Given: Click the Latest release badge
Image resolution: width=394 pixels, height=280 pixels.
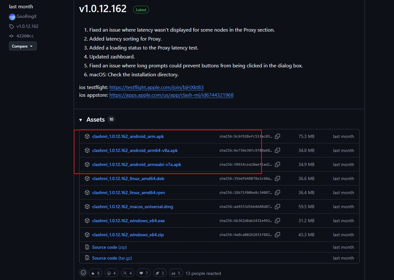Looking at the screenshot, I should pyautogui.click(x=141, y=10).
